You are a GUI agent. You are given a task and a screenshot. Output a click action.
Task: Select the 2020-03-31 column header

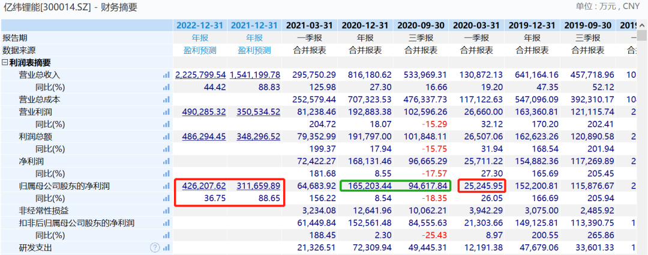476,25
